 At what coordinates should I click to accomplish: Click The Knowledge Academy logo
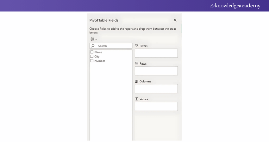pyautogui.click(x=235, y=6)
